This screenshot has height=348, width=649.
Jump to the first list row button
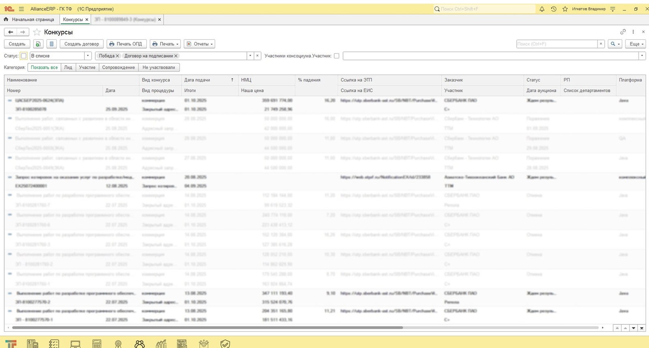pyautogui.click(x=617, y=328)
